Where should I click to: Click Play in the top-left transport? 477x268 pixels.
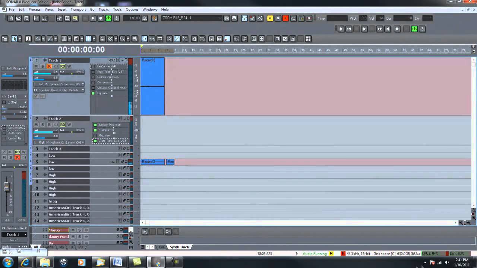coord(93,18)
